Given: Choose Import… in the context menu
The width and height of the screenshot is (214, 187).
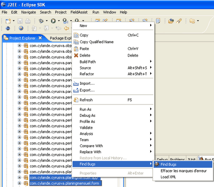Looking at the screenshot, I should click(113, 83).
